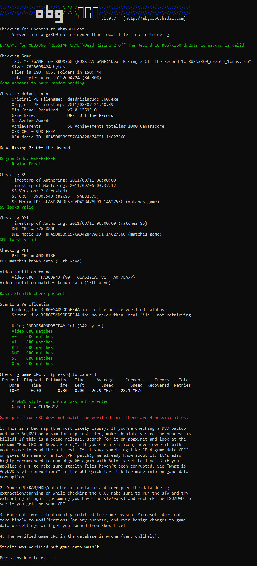Viewport: 257px width, 566px height.
Task: Click the 'Checking DMI' heading
Action: coord(15,218)
